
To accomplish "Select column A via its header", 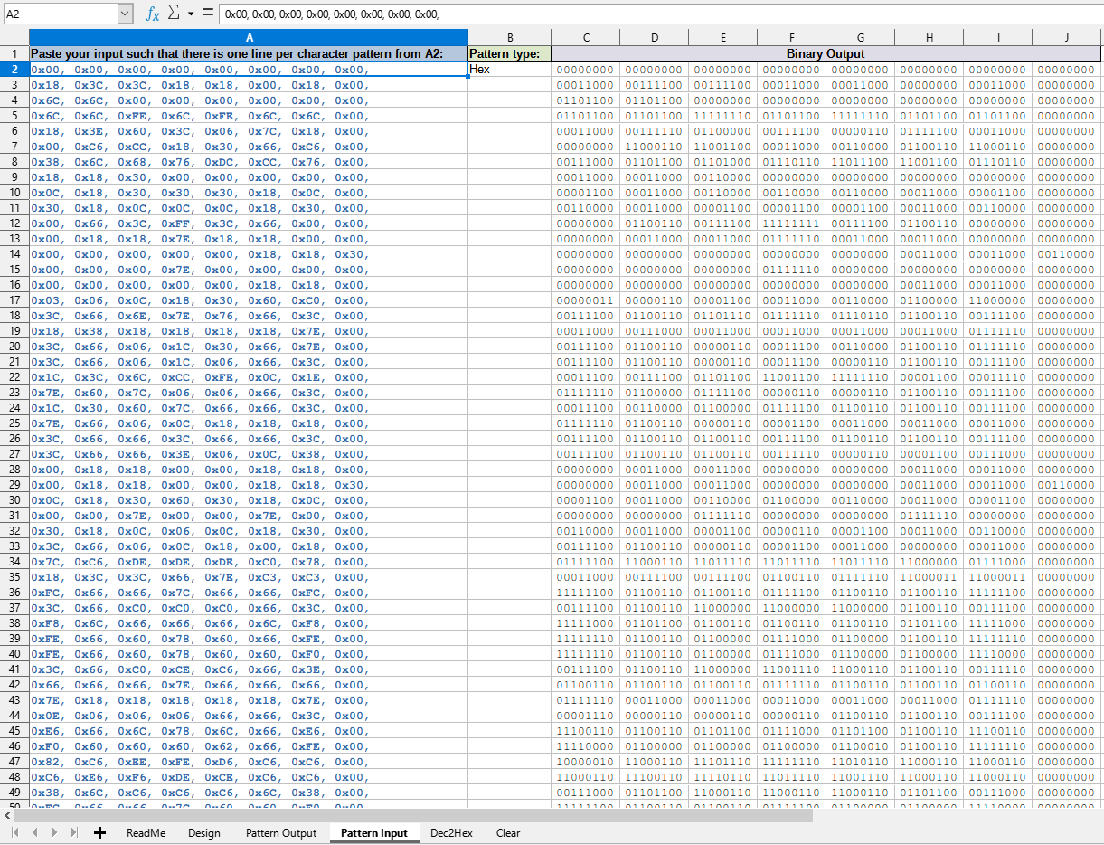I will tap(249, 37).
